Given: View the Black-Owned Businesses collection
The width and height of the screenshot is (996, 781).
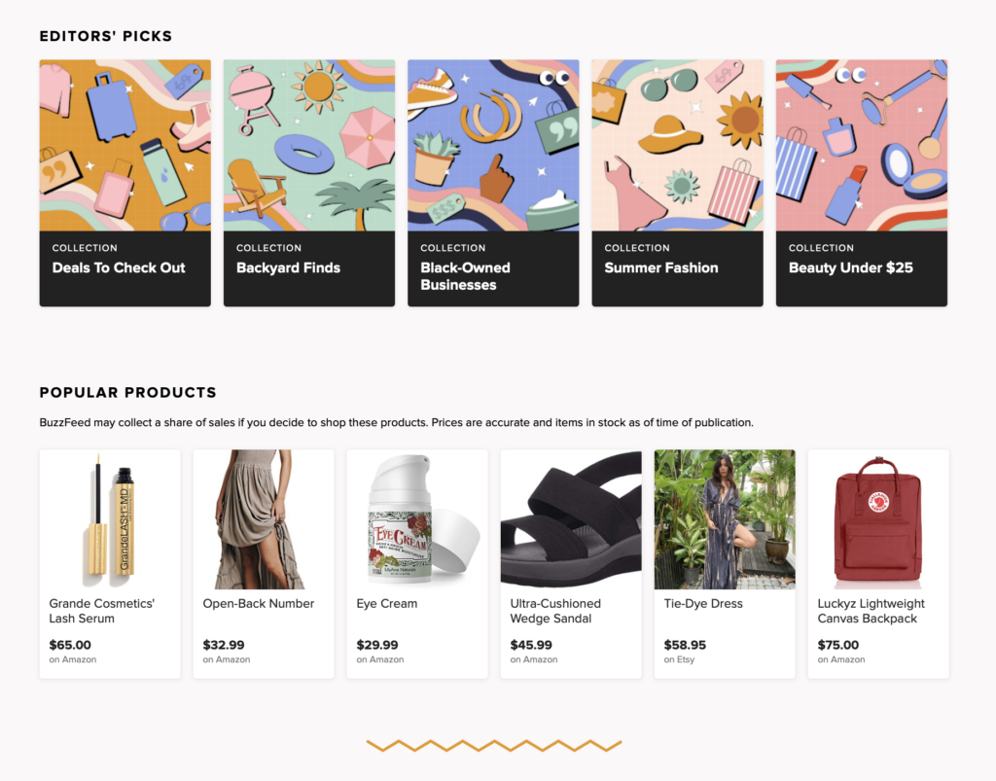Looking at the screenshot, I should point(492,181).
